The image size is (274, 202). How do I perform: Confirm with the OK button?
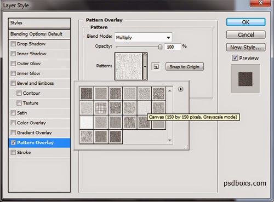coord(246,22)
